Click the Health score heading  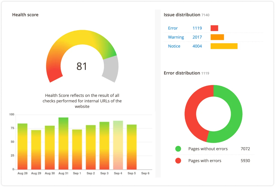pyautogui.click(x=25, y=15)
